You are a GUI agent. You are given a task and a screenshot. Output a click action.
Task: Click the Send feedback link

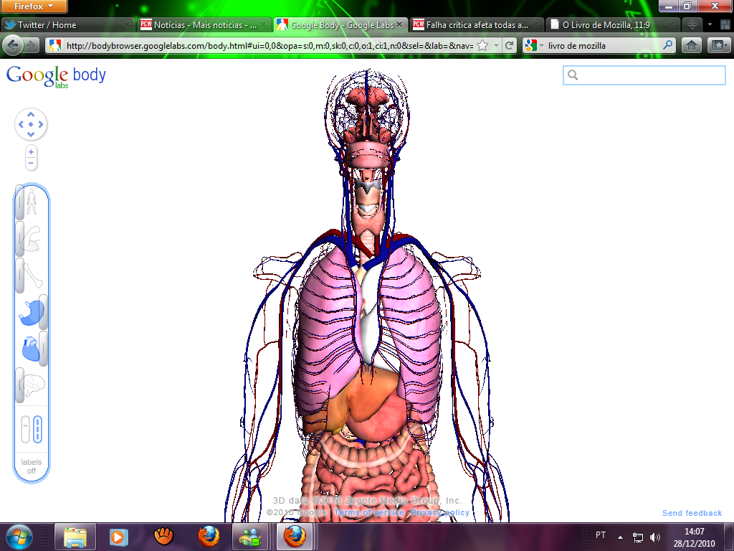pos(692,513)
